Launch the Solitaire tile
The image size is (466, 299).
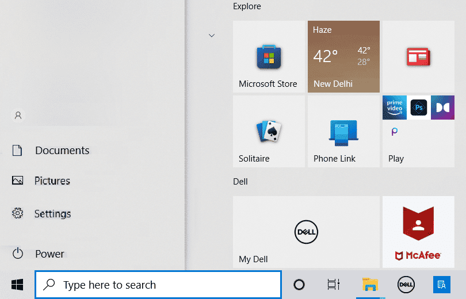269,131
